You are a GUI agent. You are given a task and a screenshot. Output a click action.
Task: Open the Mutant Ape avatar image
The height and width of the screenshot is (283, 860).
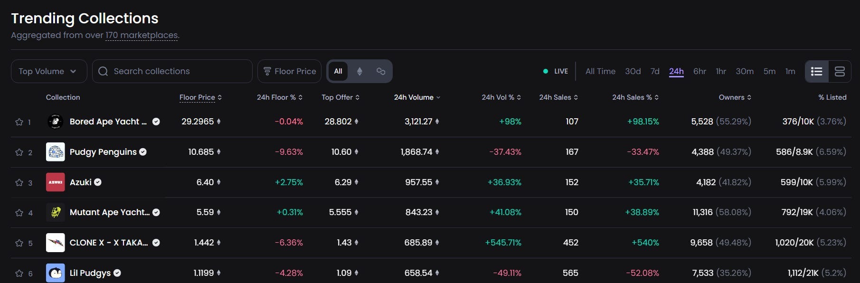[x=56, y=212]
